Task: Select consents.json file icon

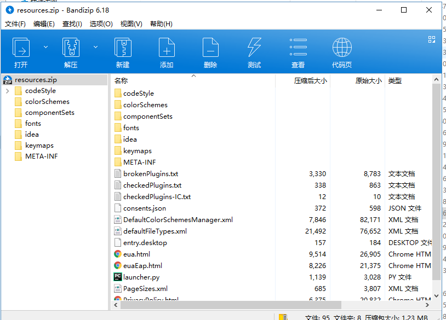Action: point(118,208)
